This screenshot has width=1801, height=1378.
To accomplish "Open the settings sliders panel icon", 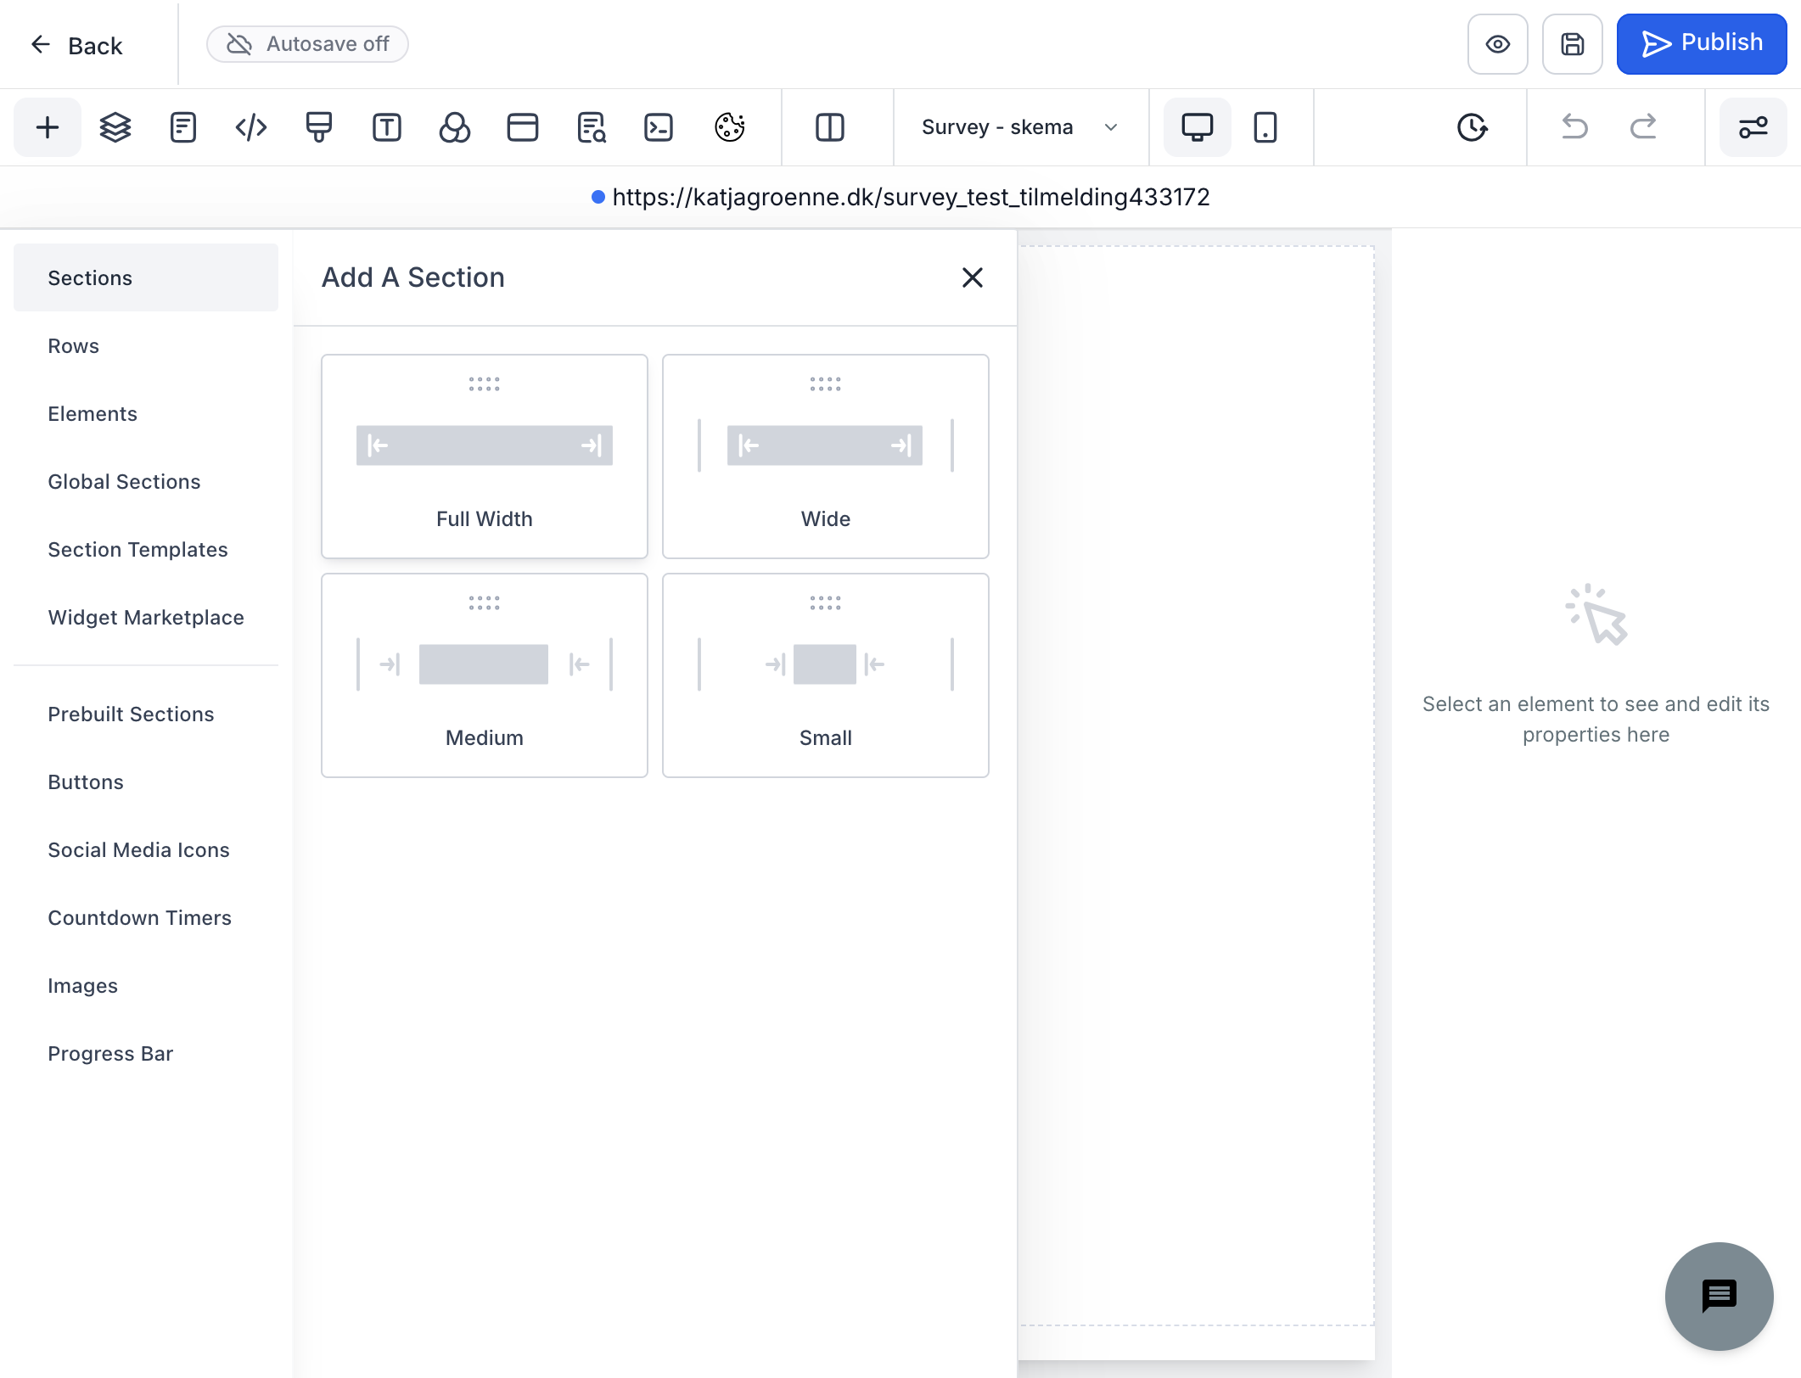I will 1753,127.
